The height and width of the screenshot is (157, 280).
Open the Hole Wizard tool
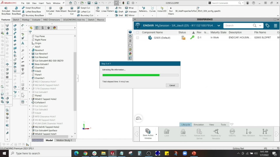point(61,10)
